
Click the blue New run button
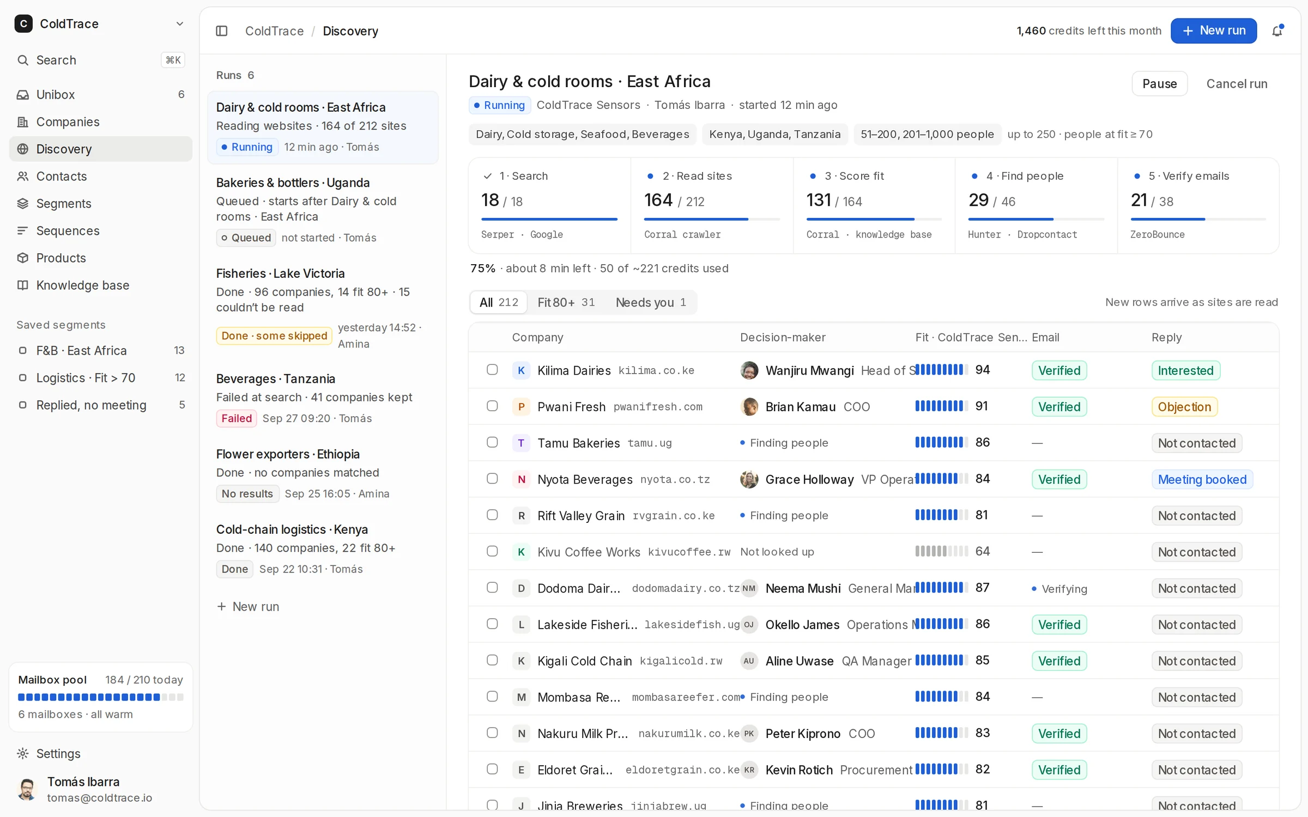[1214, 31]
